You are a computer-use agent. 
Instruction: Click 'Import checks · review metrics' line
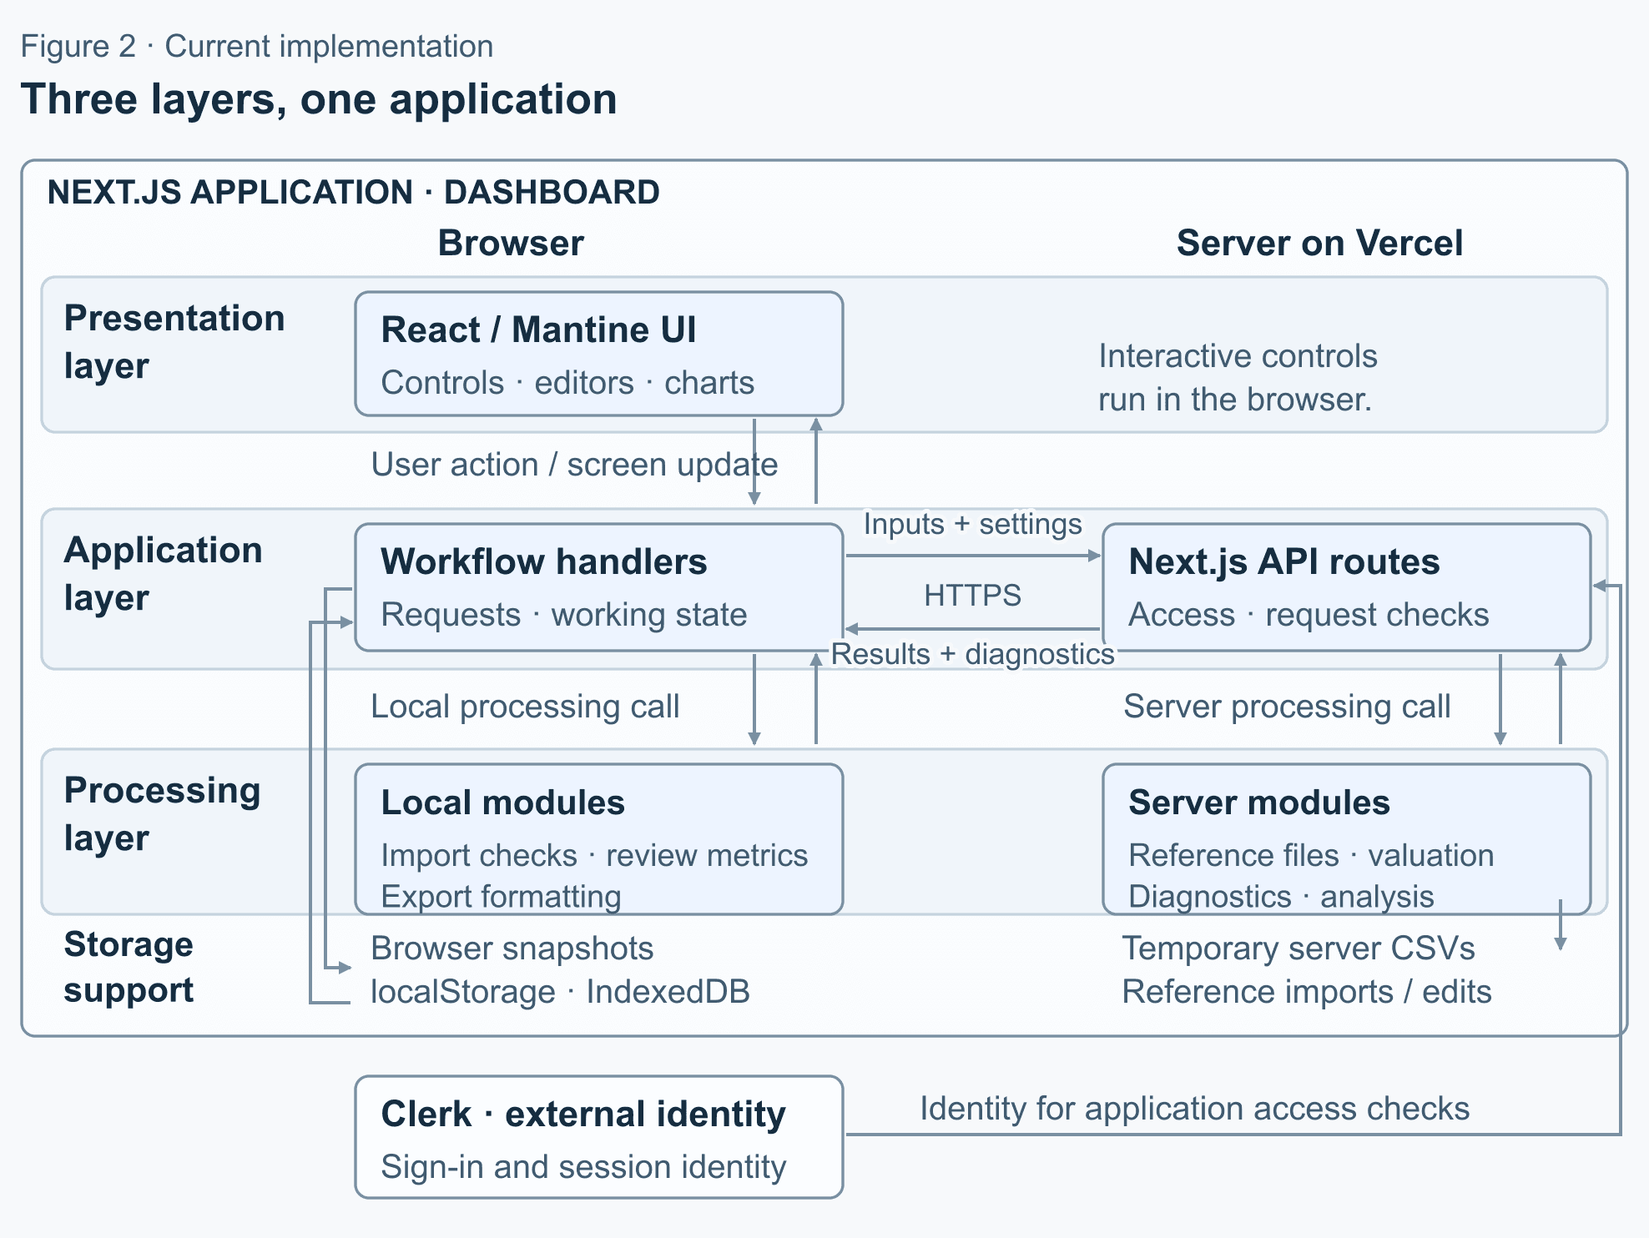(594, 856)
